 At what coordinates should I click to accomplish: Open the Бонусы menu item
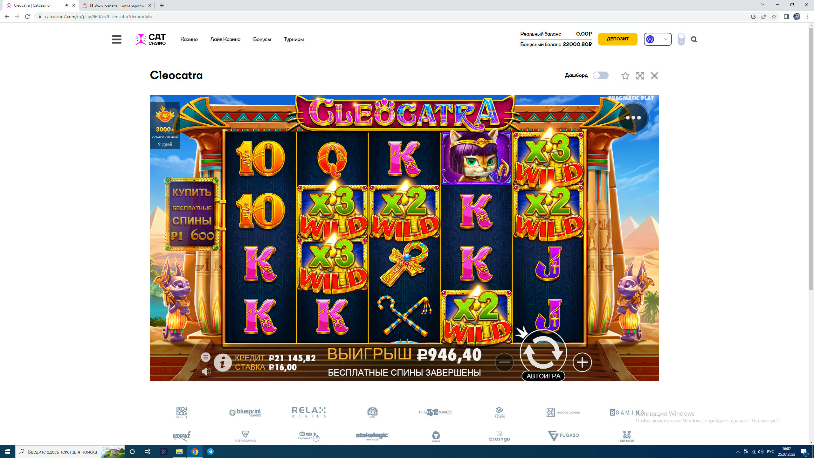coord(262,39)
